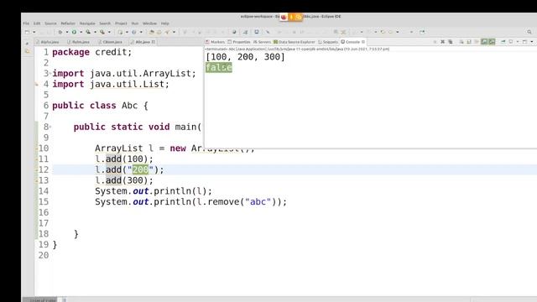Open the Window menu
Viewport: 537px width, 302px height.
[x=149, y=23]
